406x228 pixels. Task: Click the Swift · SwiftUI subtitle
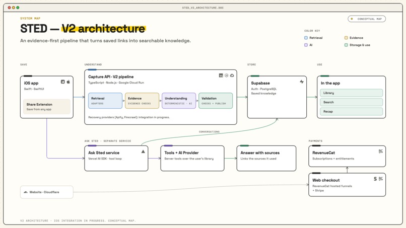coord(34,89)
